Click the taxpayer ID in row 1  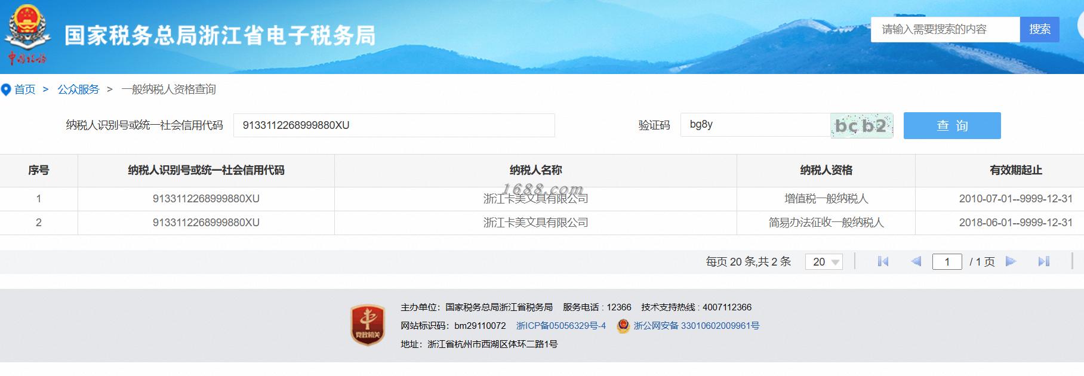[206, 199]
